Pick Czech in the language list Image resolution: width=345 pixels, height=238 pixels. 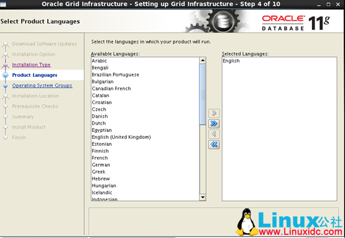click(x=145, y=110)
